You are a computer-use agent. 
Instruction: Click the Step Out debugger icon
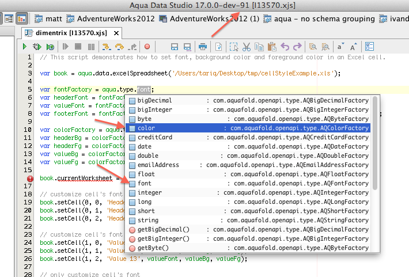(132, 47)
